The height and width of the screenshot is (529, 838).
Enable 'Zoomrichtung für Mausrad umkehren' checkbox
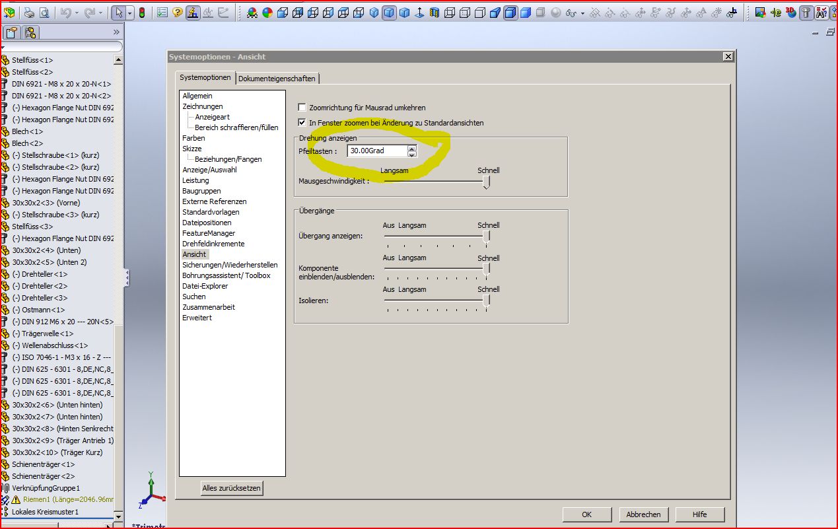302,108
